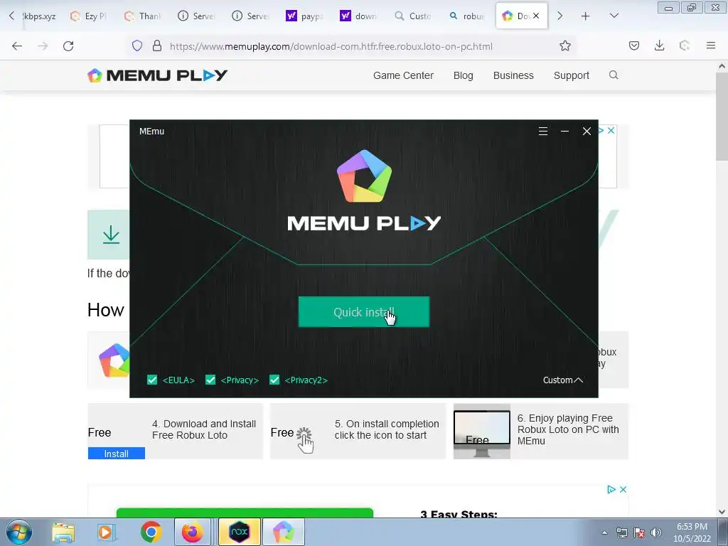Click the site security padlock icon
Image resolution: width=728 pixels, height=546 pixels.
tap(157, 45)
